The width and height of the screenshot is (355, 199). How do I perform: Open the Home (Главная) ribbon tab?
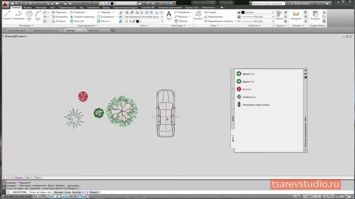click(16, 7)
